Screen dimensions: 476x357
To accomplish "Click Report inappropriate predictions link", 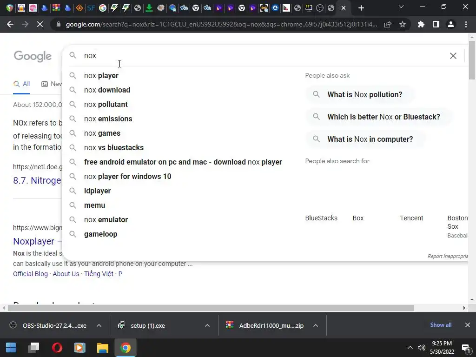I will [448, 256].
